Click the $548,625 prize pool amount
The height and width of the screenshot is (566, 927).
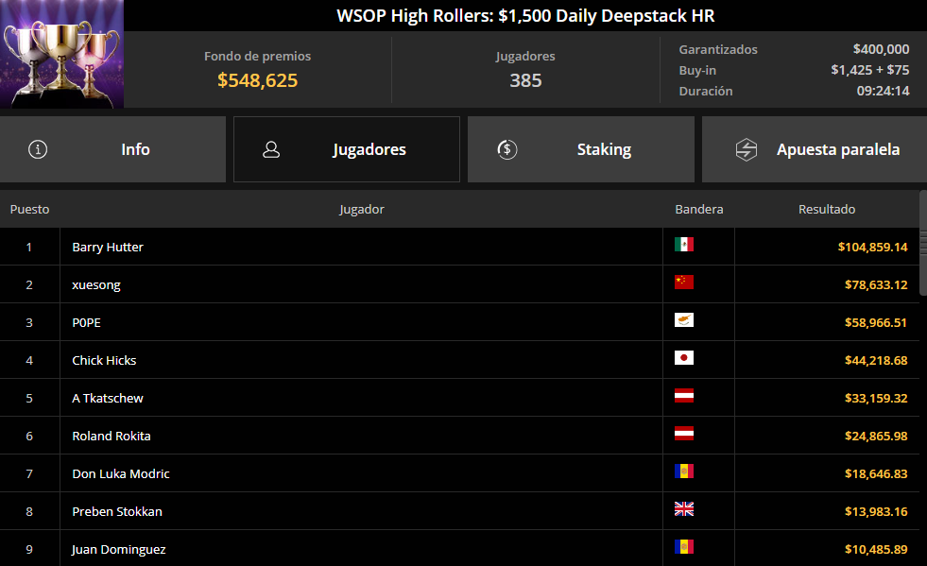click(258, 80)
